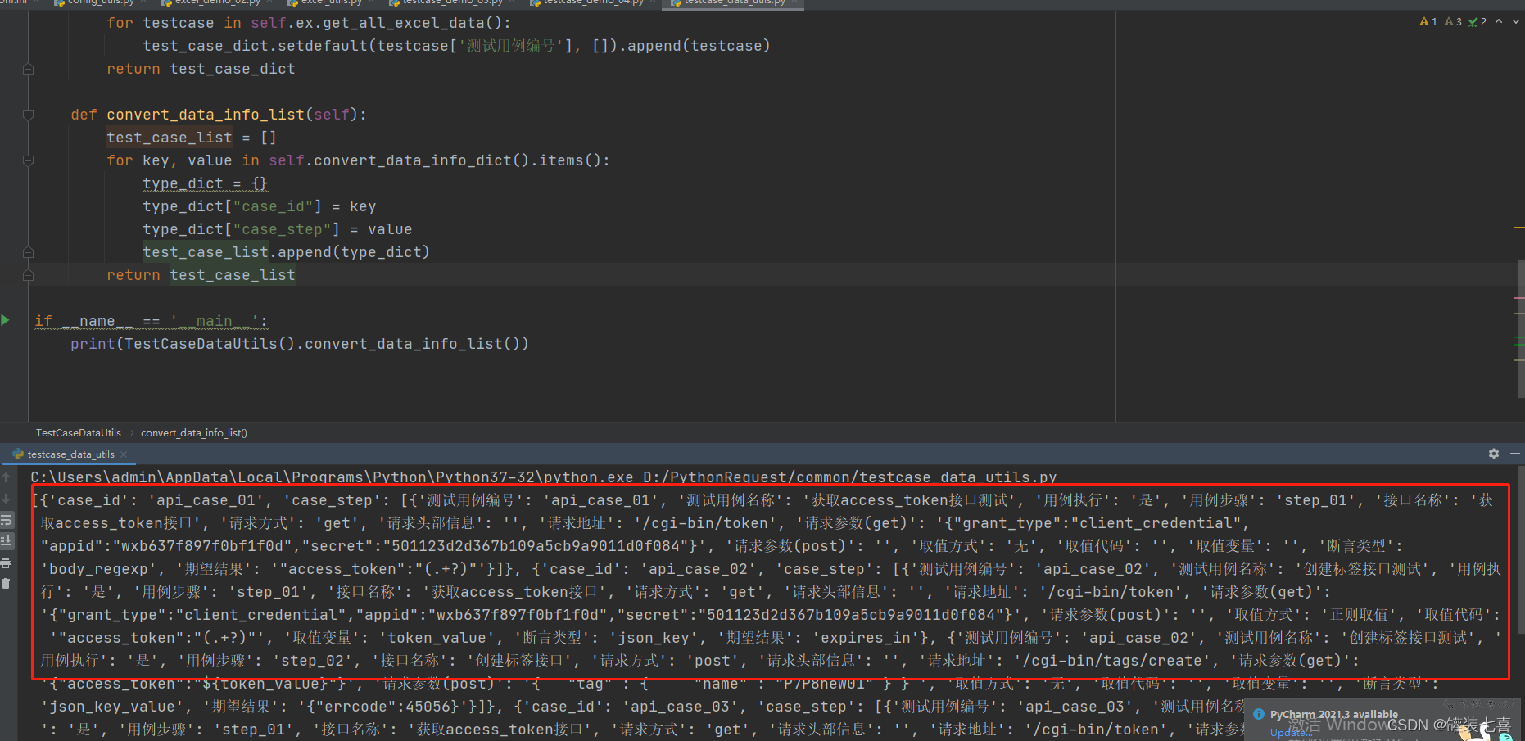1525x741 pixels.
Task: Toggle soft-wrap in run console
Action: [x=7, y=520]
